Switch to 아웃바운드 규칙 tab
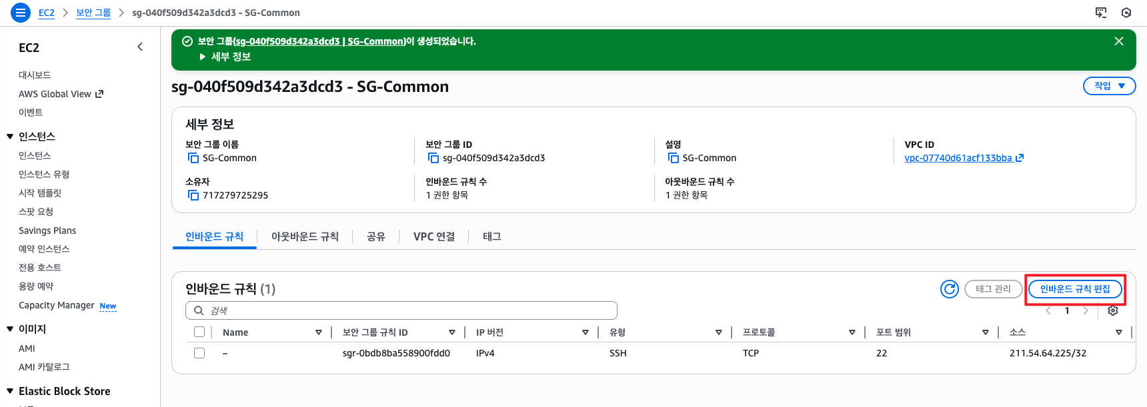1147x407 pixels. click(x=305, y=236)
